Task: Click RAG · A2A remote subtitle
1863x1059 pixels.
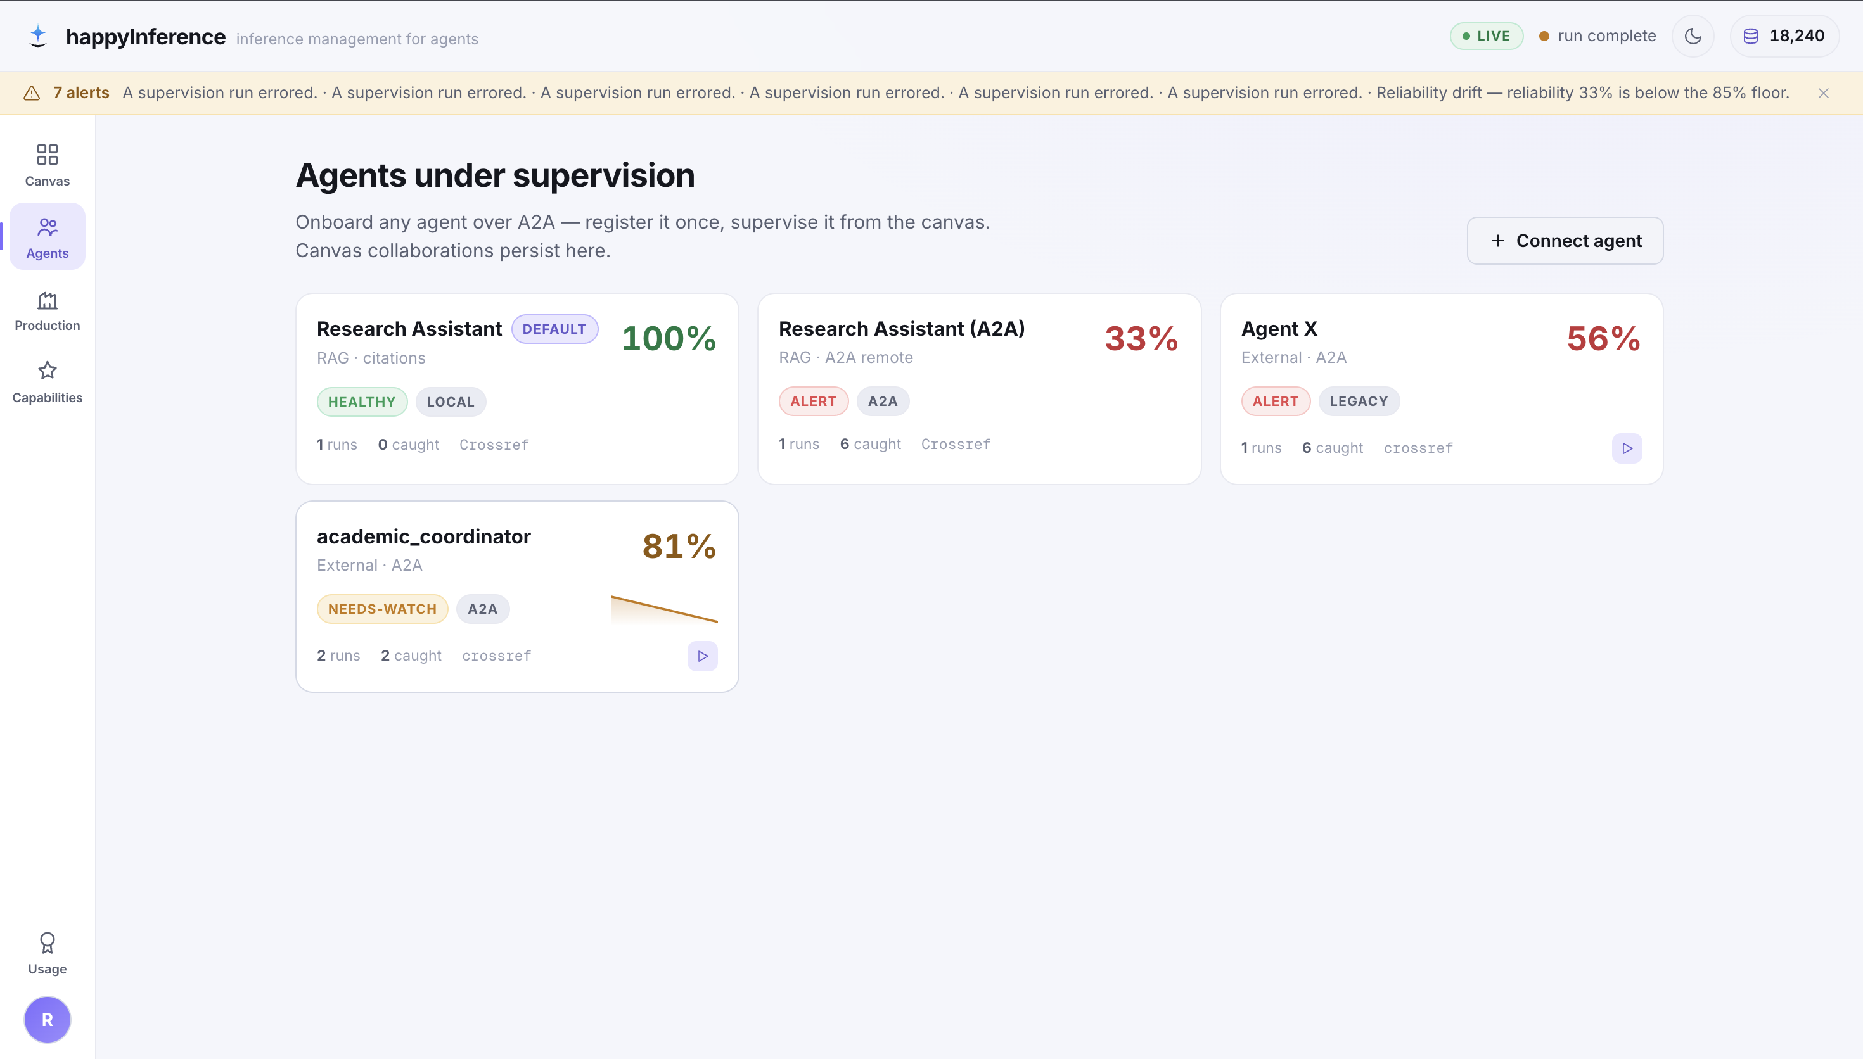Action: [845, 357]
